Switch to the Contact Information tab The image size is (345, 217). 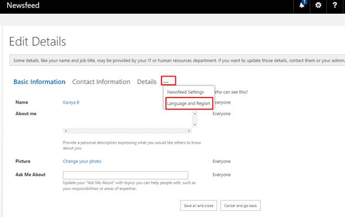click(101, 82)
